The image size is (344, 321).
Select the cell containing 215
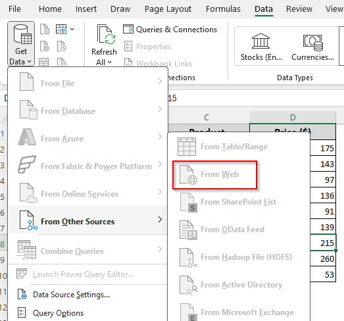tap(323, 243)
